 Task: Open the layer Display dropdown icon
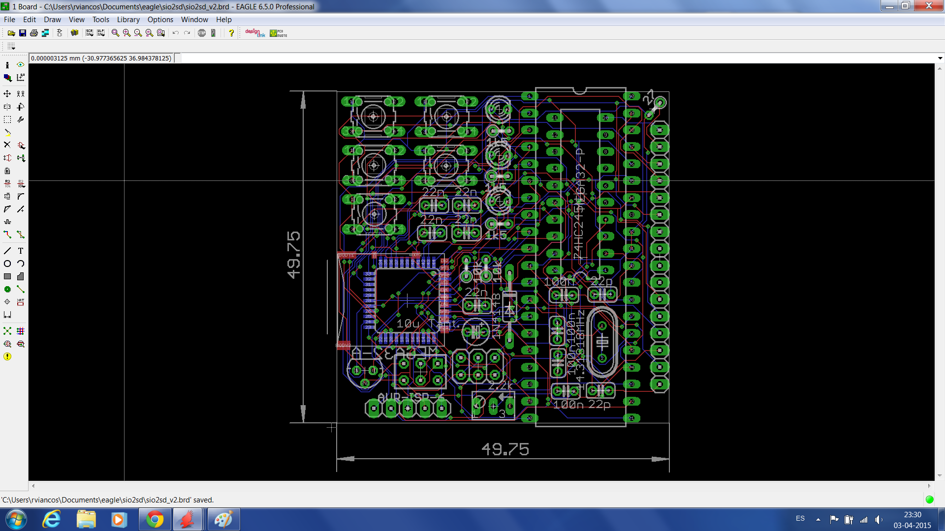[x=7, y=78]
